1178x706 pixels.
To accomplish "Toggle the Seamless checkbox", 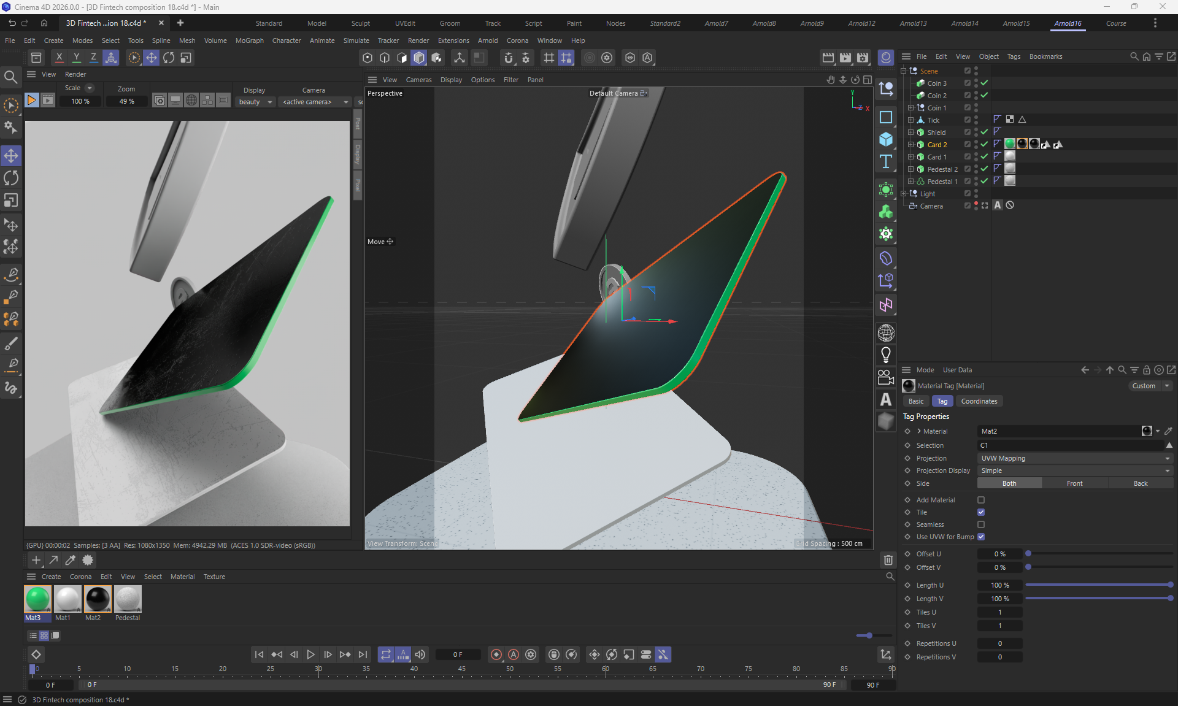I will click(980, 524).
